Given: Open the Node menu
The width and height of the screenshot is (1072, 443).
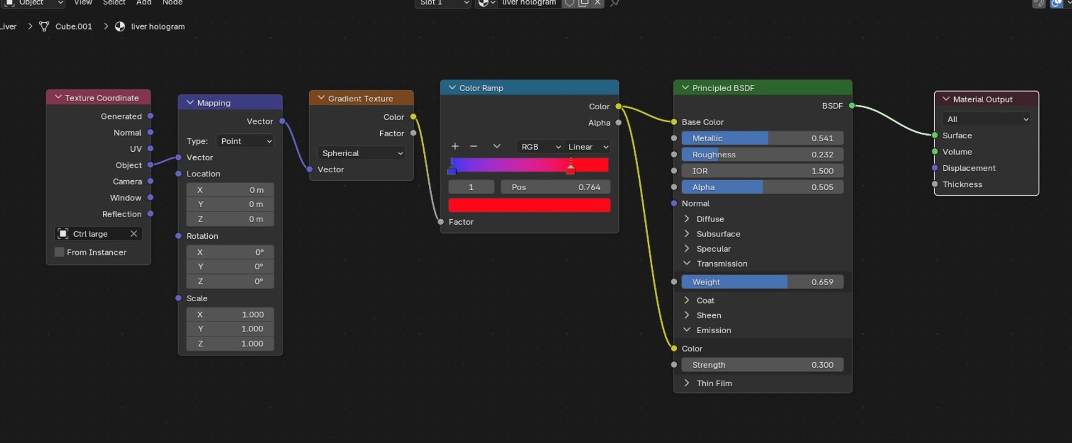Looking at the screenshot, I should pyautogui.click(x=173, y=3).
